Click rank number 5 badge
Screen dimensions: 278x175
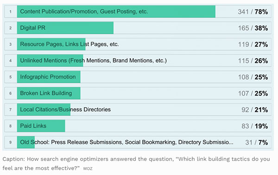coord(11,77)
